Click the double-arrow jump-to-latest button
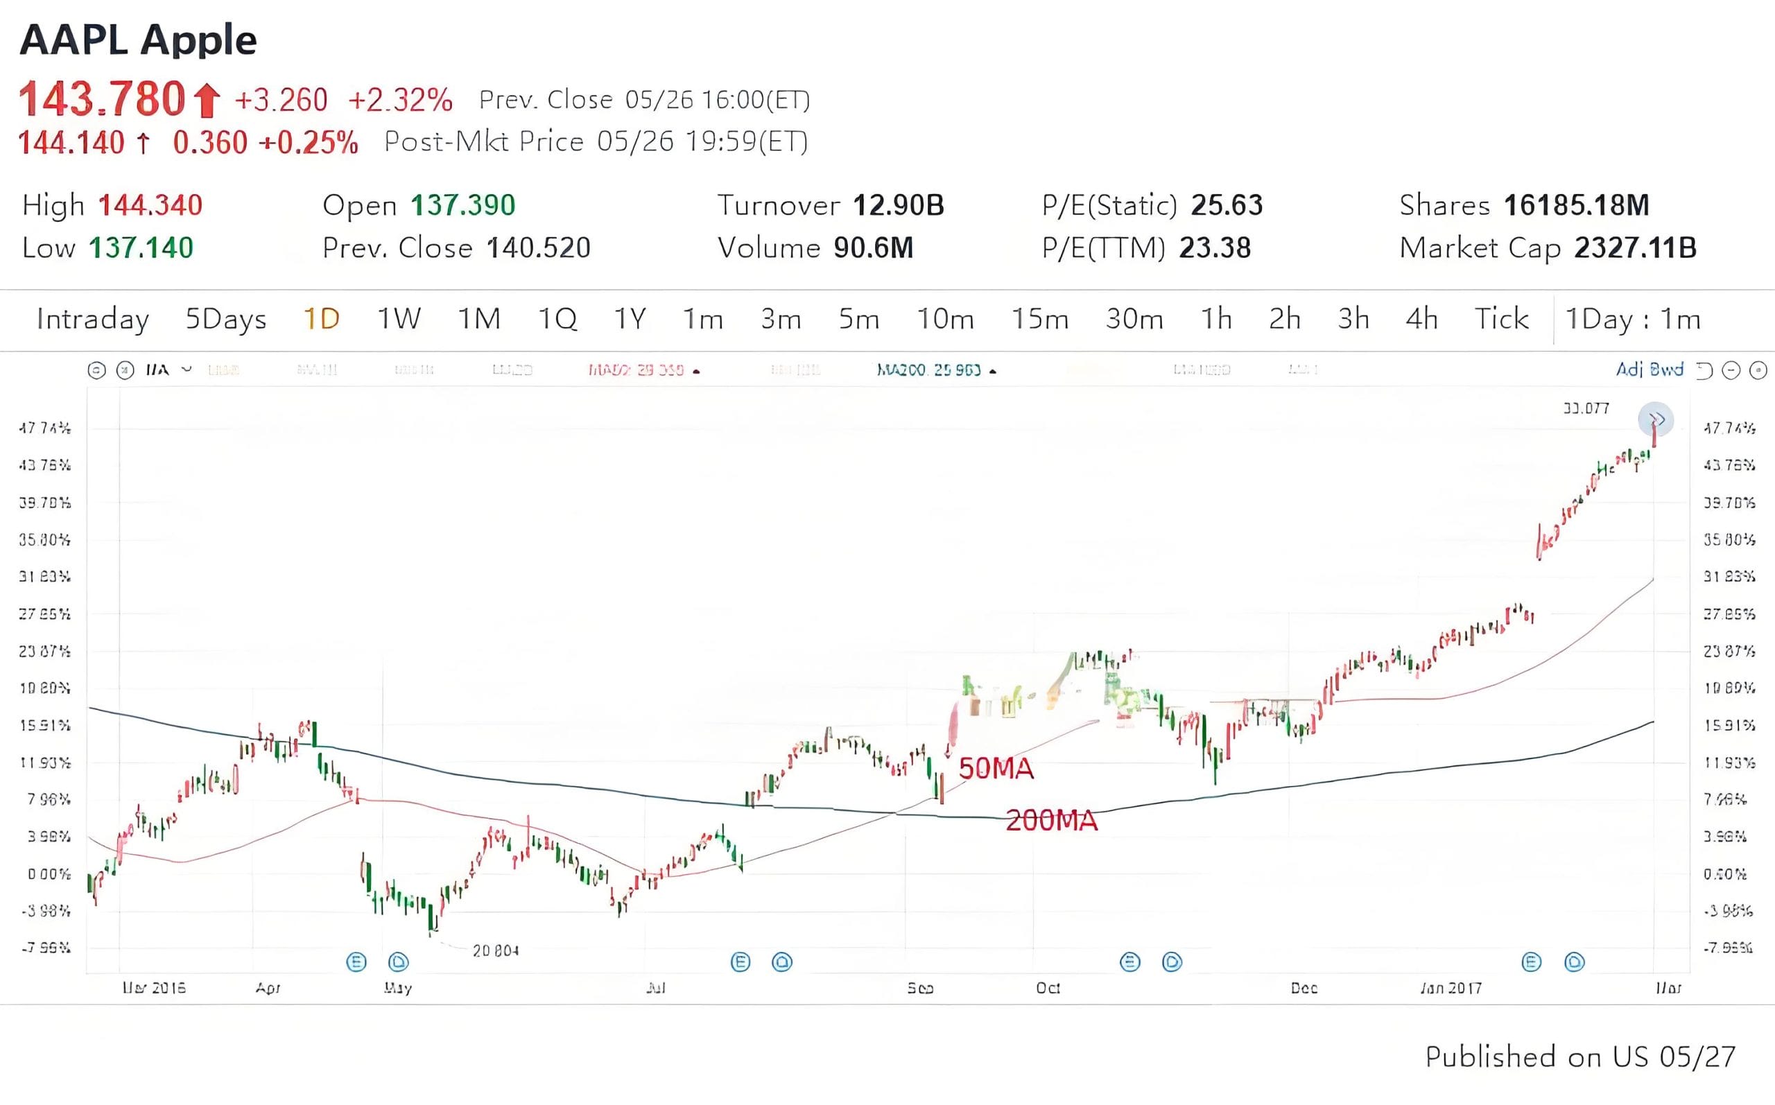The image size is (1775, 1105). [x=1655, y=419]
